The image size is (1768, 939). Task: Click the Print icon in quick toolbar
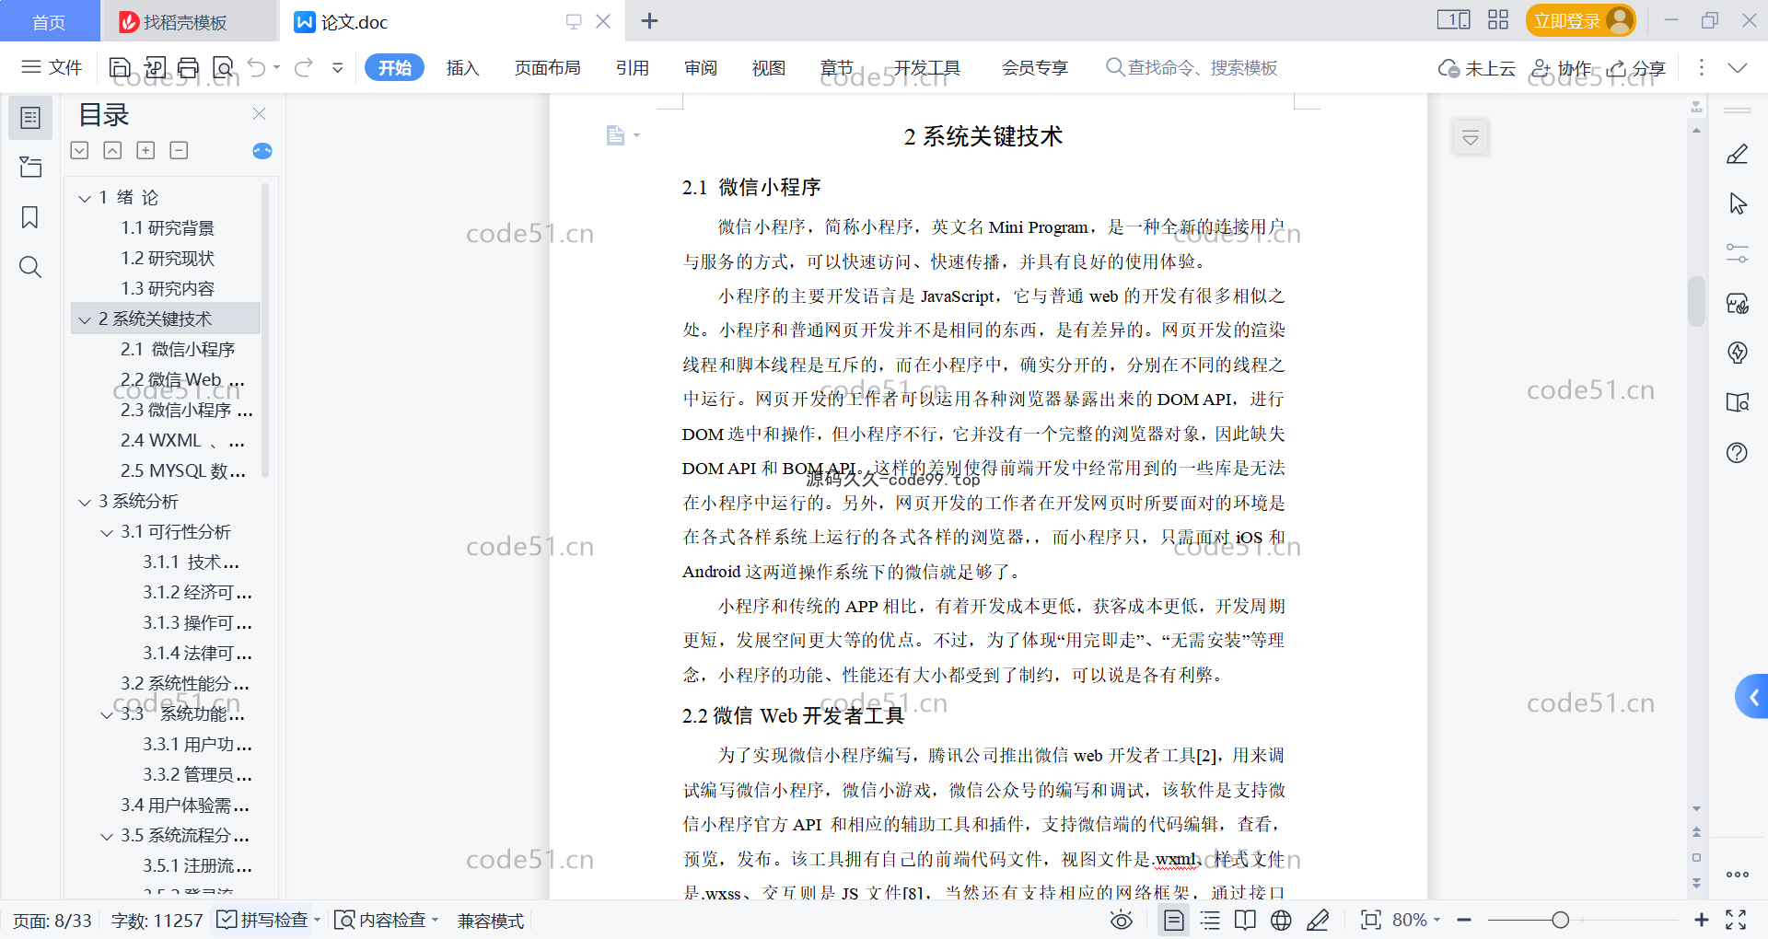pos(189,67)
